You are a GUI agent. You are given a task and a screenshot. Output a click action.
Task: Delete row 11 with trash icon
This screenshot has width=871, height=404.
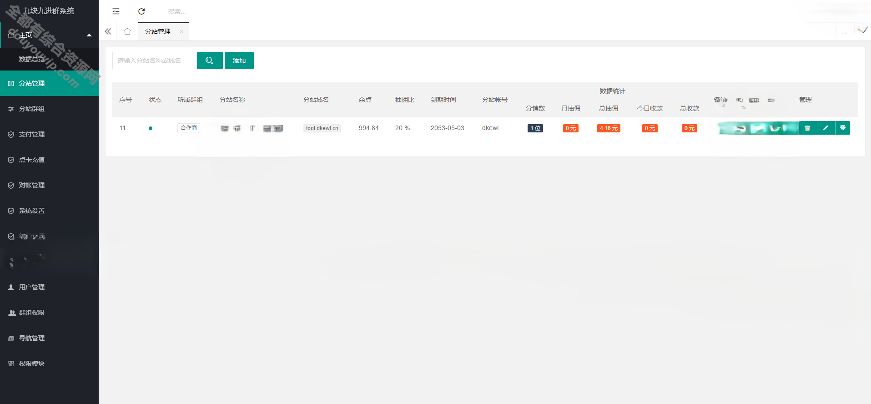pyautogui.click(x=807, y=128)
